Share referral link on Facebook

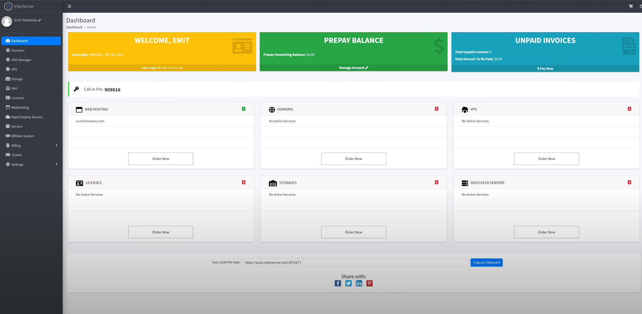[338, 283]
